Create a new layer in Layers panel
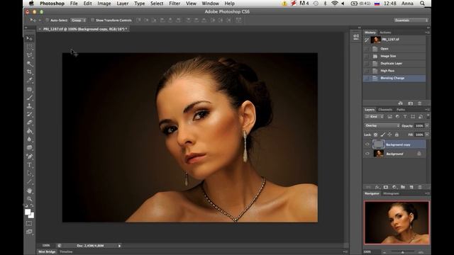454x255 pixels. pyautogui.click(x=411, y=187)
